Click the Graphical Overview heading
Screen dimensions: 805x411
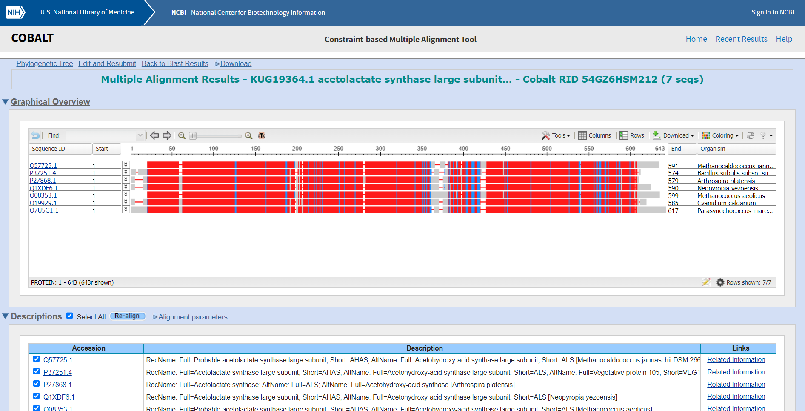(x=50, y=102)
